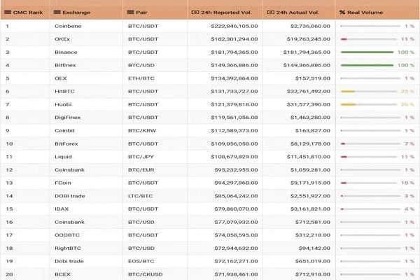This screenshot has width=420, height=280.
Task: Click the money icon beside 24h Reported Vol.
Action: [x=195, y=12]
